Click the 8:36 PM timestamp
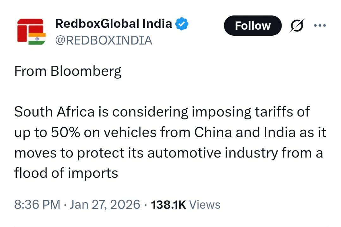 [x=37, y=205]
